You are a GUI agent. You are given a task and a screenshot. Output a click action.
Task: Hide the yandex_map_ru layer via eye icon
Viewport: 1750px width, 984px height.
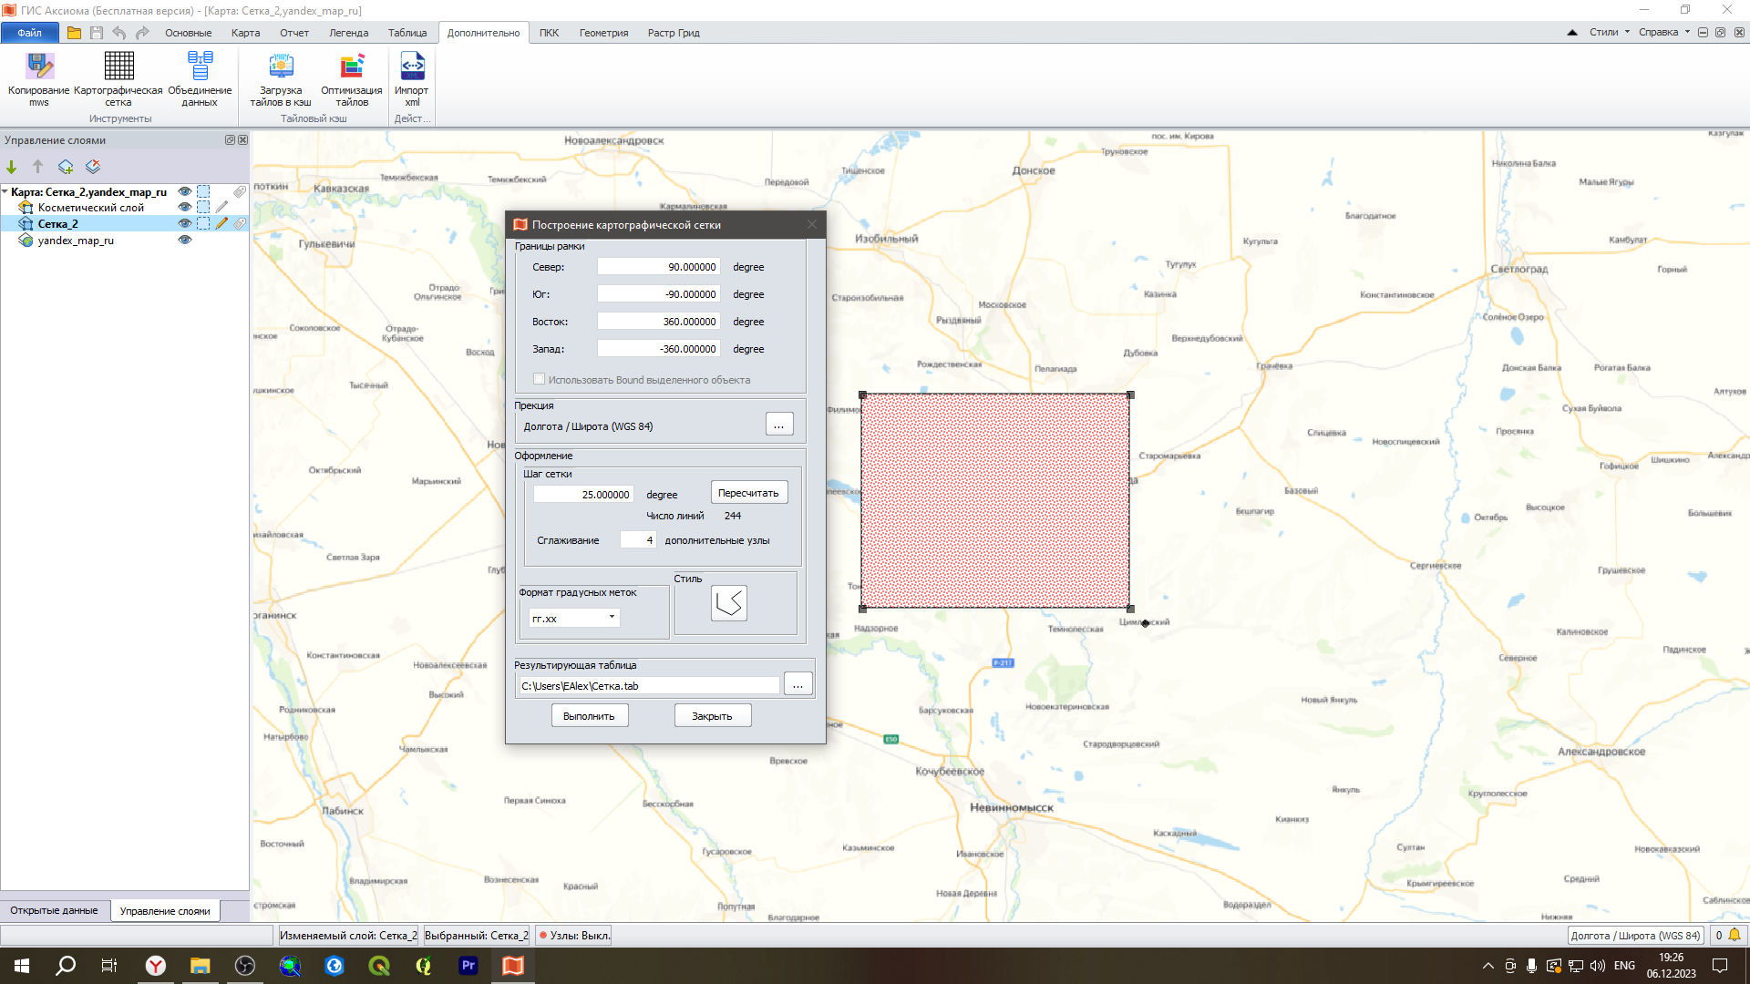coord(185,241)
